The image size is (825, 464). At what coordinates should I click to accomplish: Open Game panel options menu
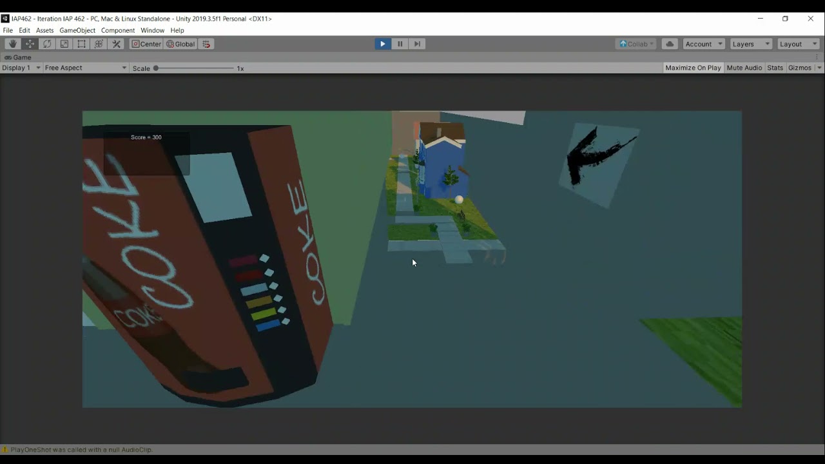pos(817,57)
